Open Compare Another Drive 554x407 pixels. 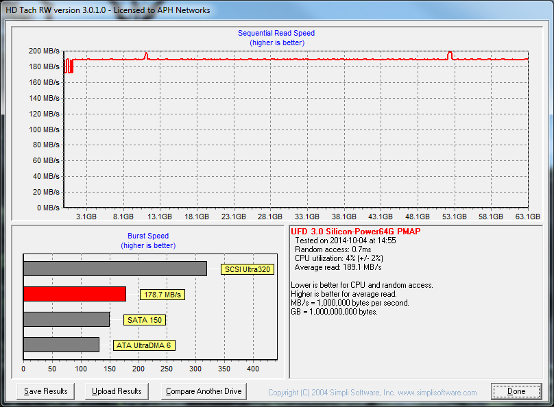[204, 391]
